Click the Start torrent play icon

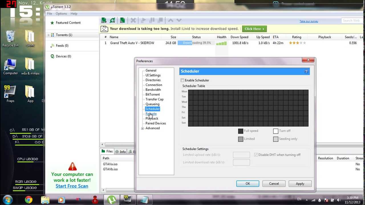pos(143,20)
